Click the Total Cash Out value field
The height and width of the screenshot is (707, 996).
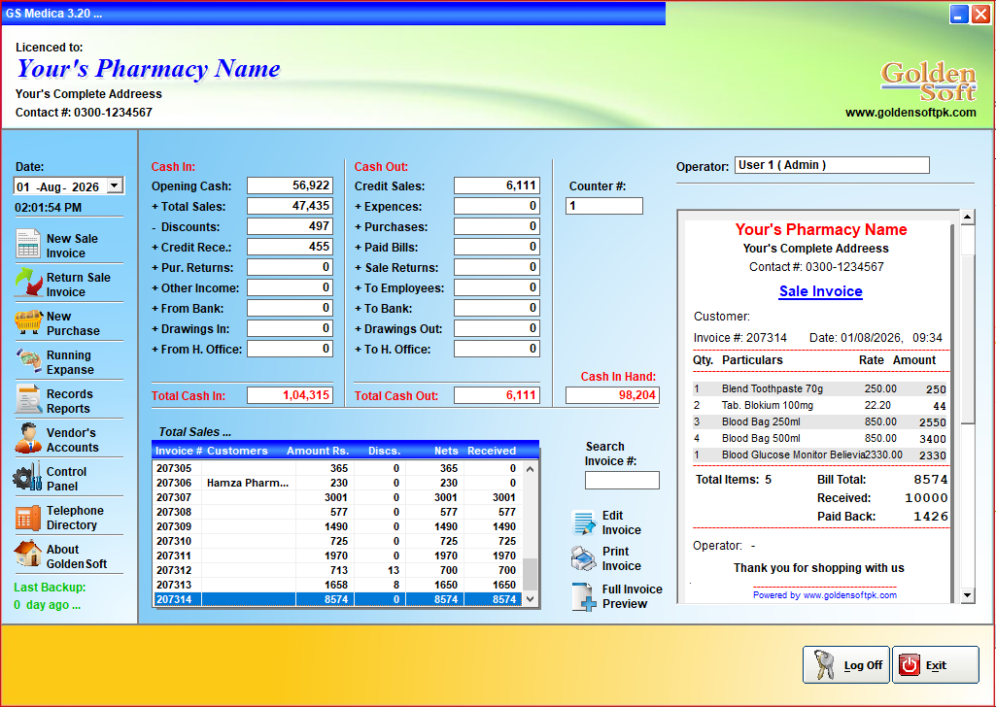click(497, 394)
